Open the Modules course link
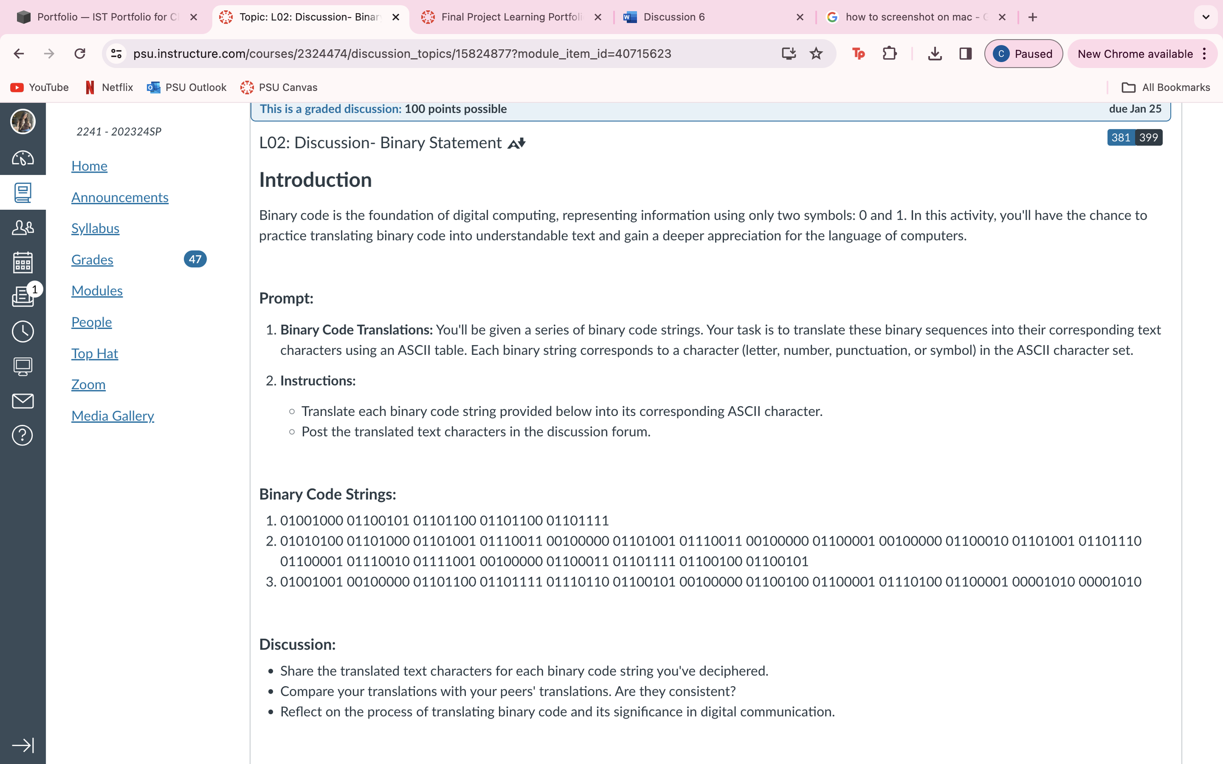 click(97, 290)
